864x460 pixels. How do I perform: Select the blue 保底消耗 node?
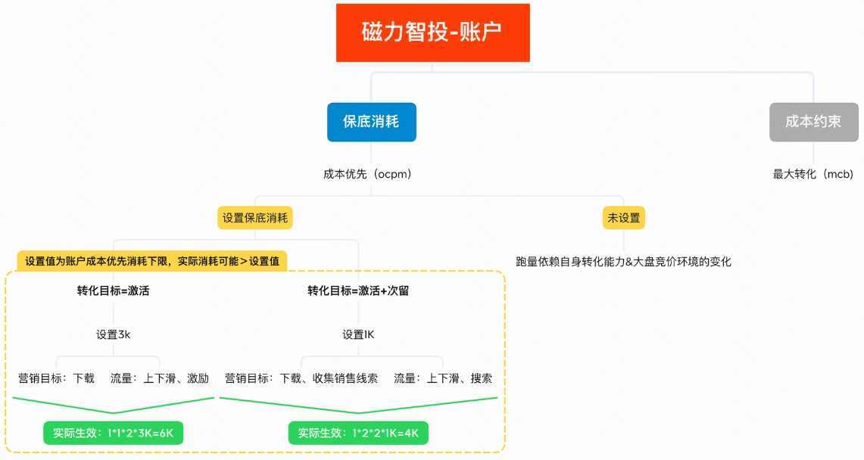click(371, 122)
